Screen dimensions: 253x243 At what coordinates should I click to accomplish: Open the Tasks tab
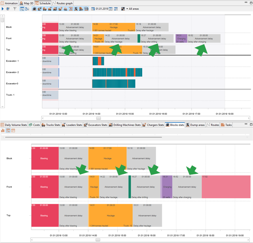pos(226,125)
